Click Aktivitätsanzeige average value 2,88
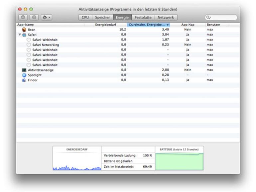The height and width of the screenshot is (192, 256). pyautogui.click(x=165, y=70)
